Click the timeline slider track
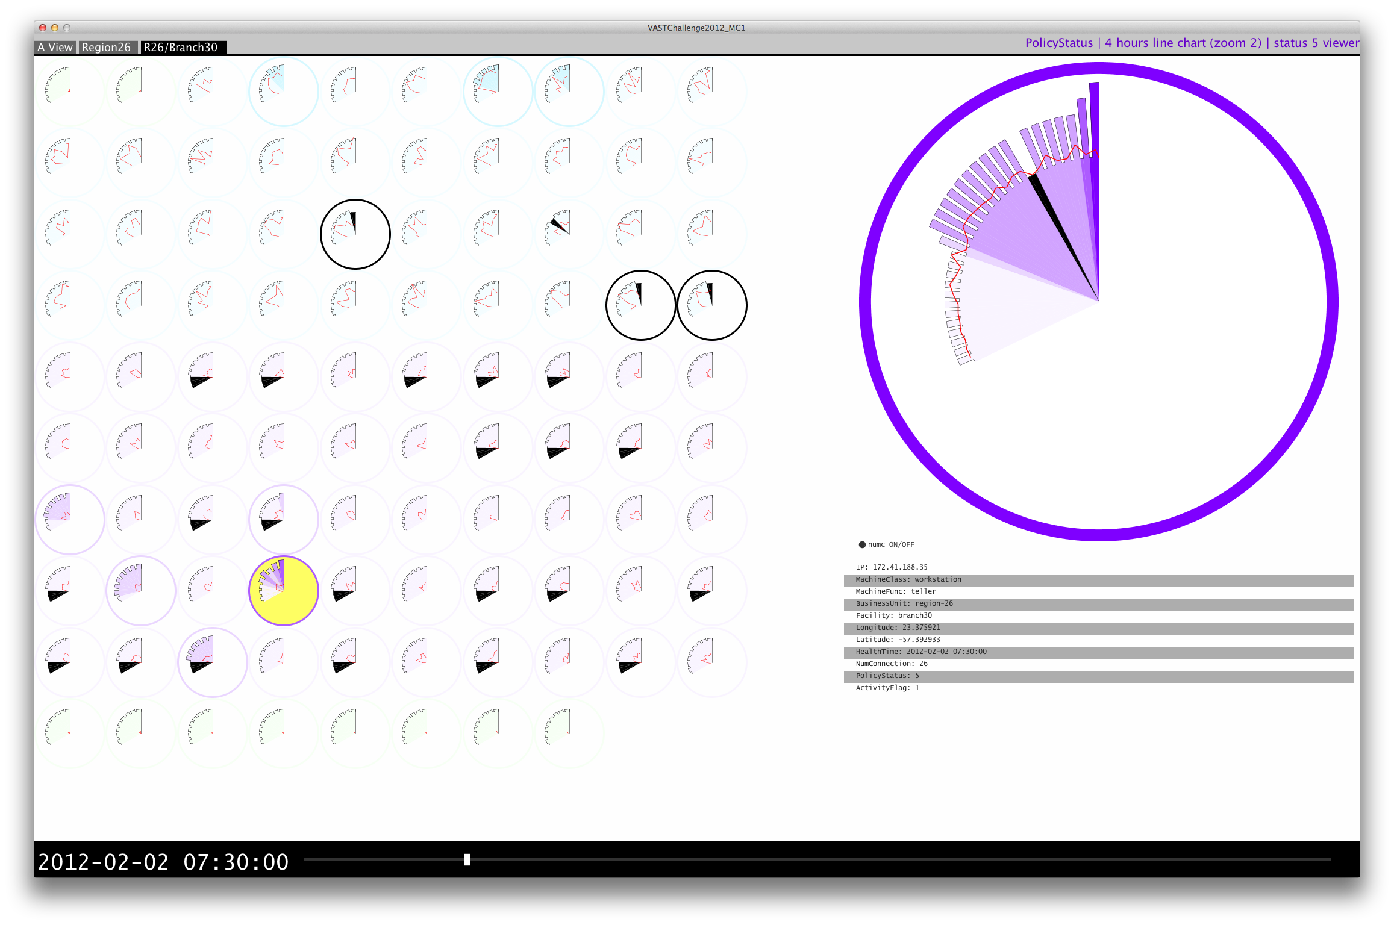The image size is (1394, 925). click(x=817, y=859)
